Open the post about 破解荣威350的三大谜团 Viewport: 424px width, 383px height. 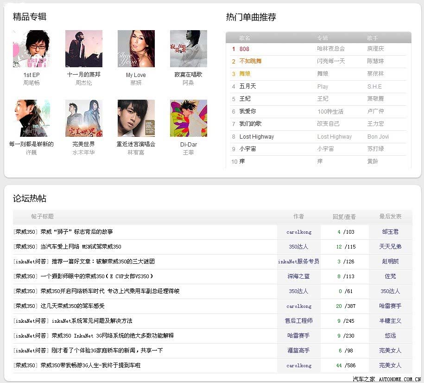(x=103, y=262)
